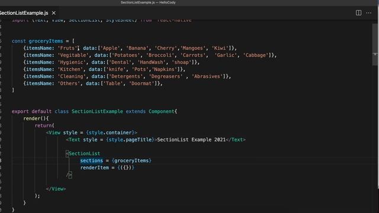Click the 'Cleaning' string
This screenshot has height=213, width=379.
point(72,76)
